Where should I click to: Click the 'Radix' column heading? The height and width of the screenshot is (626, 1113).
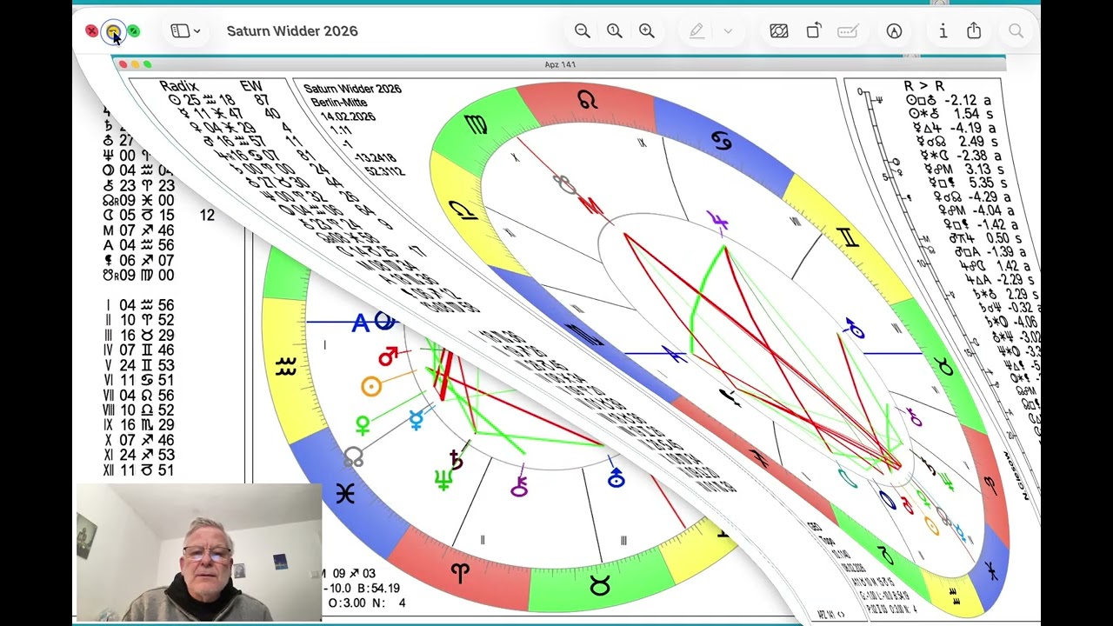click(179, 86)
